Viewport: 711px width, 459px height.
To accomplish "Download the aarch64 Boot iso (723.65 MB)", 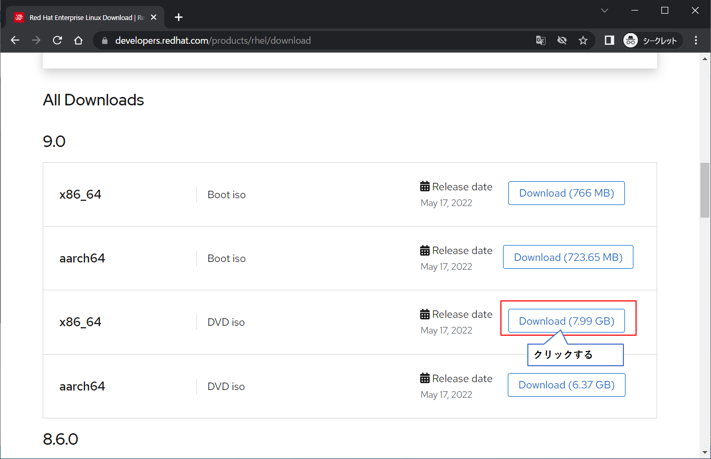I will pyautogui.click(x=568, y=257).
